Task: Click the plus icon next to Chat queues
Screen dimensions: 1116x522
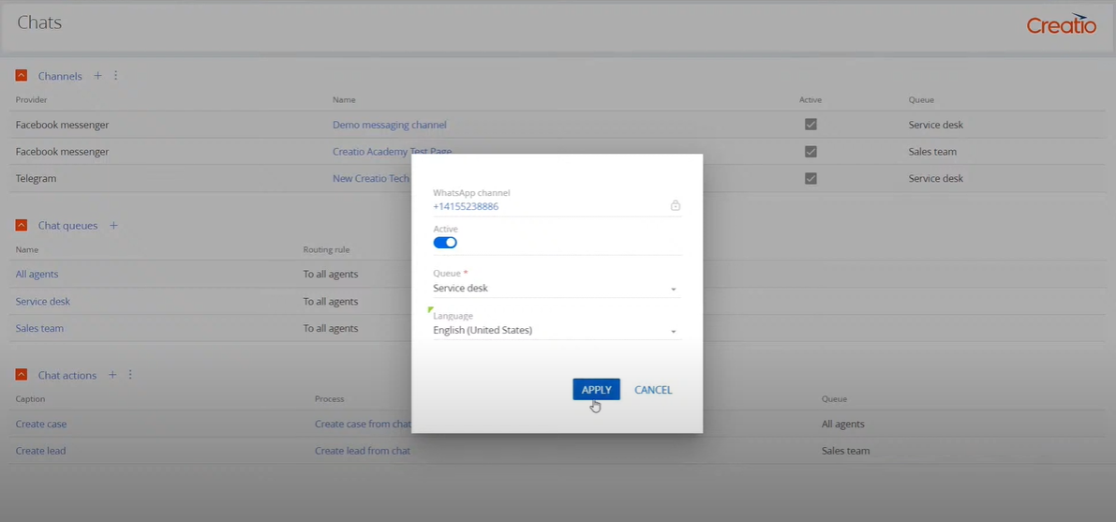Action: click(x=113, y=226)
